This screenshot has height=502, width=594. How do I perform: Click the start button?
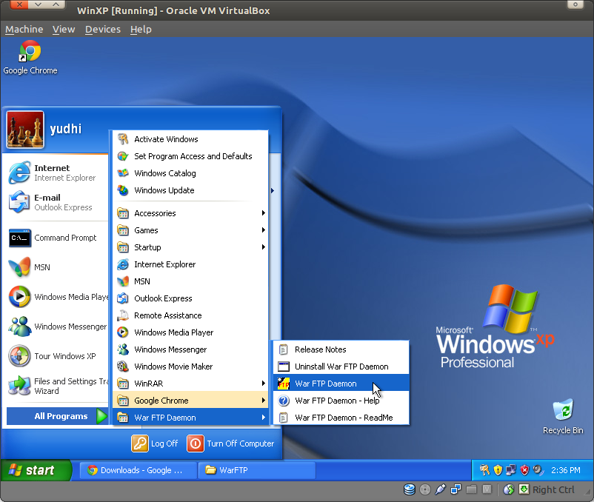point(36,470)
